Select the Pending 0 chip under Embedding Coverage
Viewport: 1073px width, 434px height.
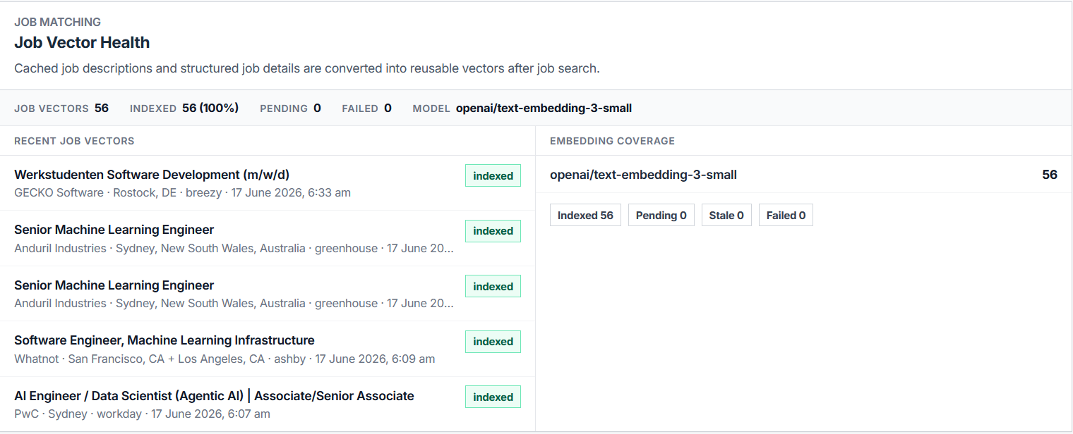[x=661, y=216]
